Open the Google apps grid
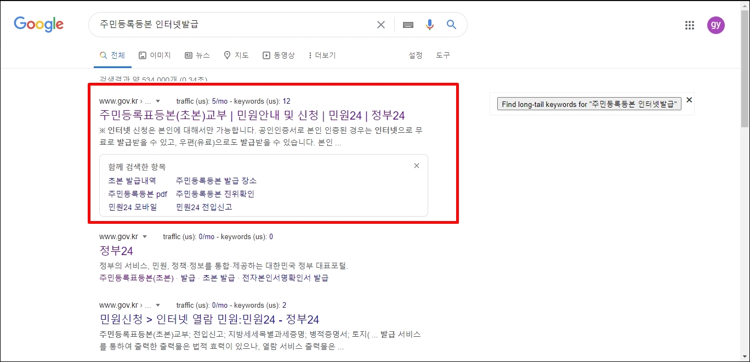Screen dimensions: 750x362 coord(690,25)
